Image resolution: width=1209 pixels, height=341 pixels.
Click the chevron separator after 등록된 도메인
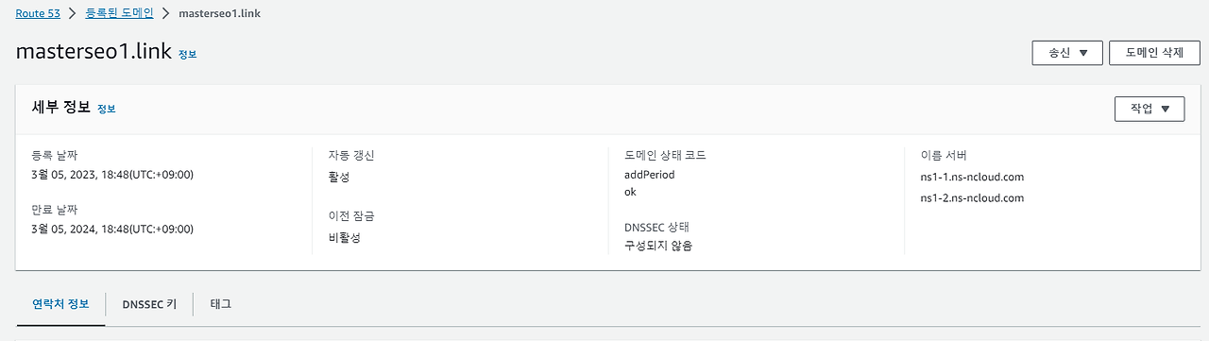pos(165,14)
